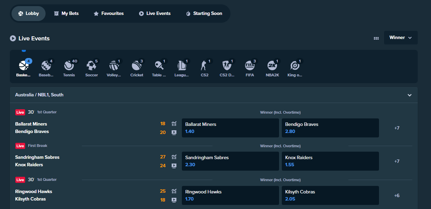Open stats icon for Ballarat Miners match
The height and width of the screenshot is (209, 431).
pos(174,124)
